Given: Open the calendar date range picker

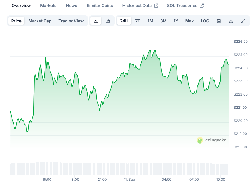Looking at the screenshot, I should click(219, 21).
